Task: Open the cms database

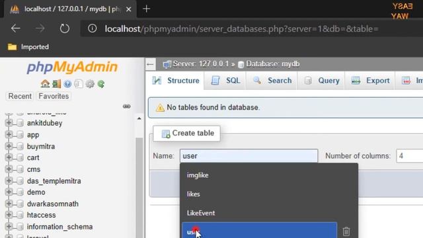Action: pos(34,169)
